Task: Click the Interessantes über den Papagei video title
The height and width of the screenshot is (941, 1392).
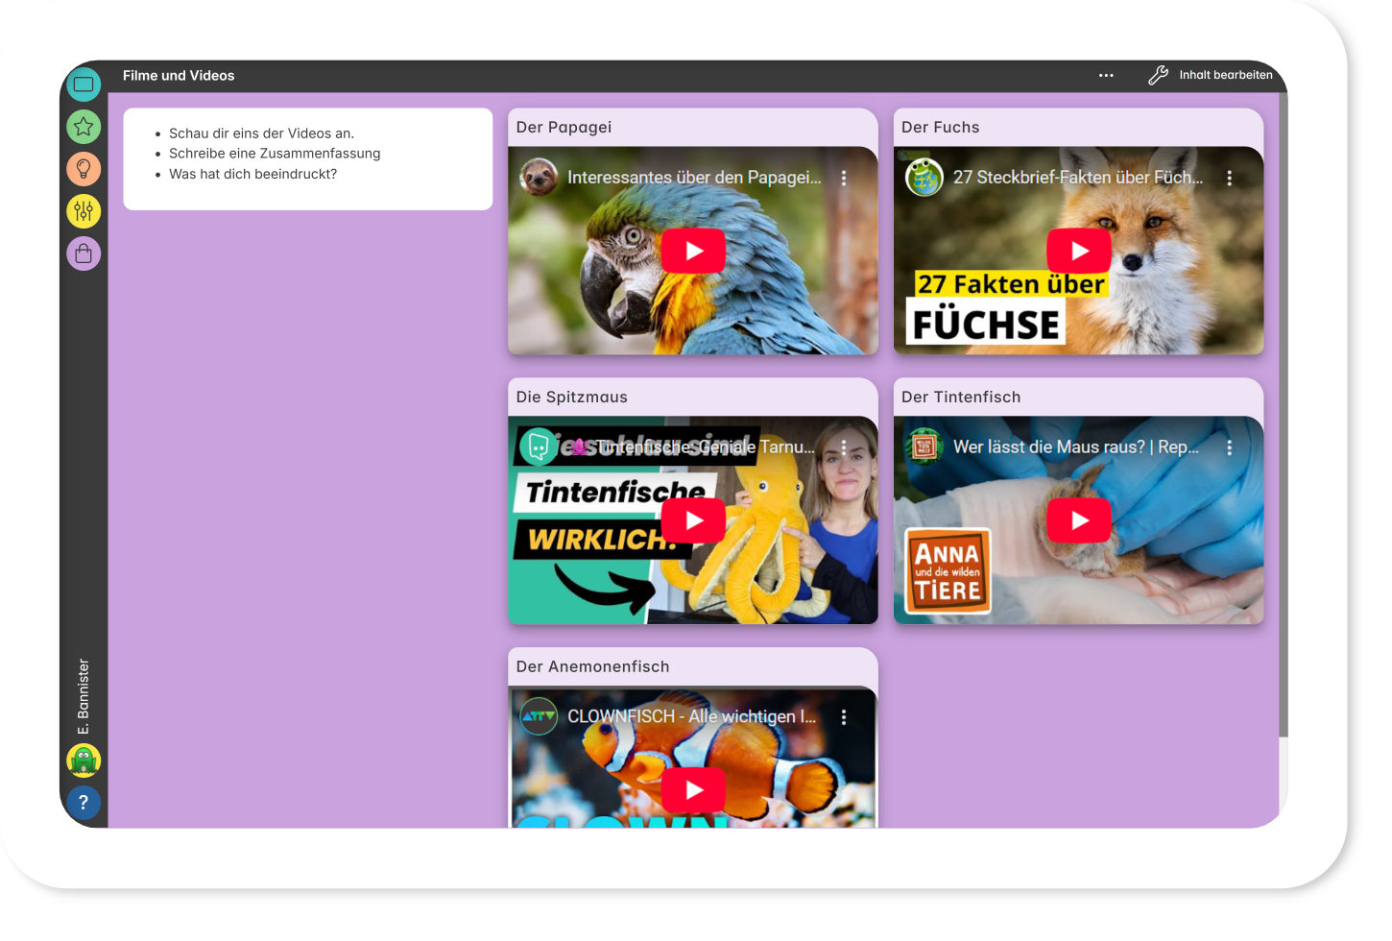Action: click(x=693, y=178)
